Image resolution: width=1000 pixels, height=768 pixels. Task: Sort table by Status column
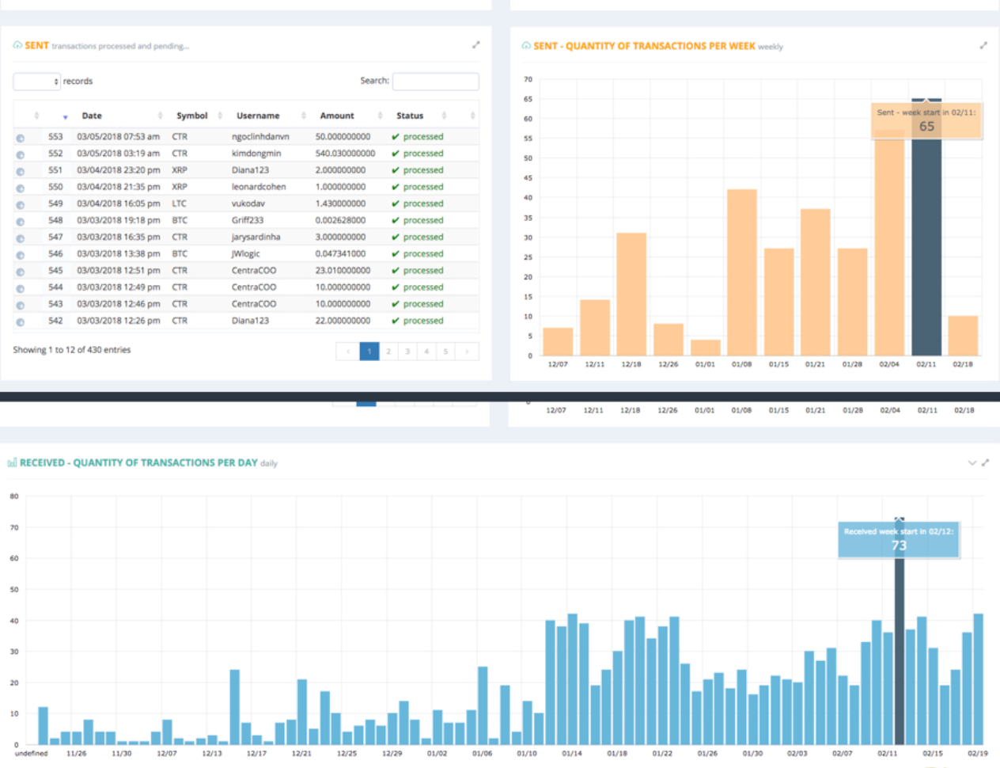(x=410, y=116)
